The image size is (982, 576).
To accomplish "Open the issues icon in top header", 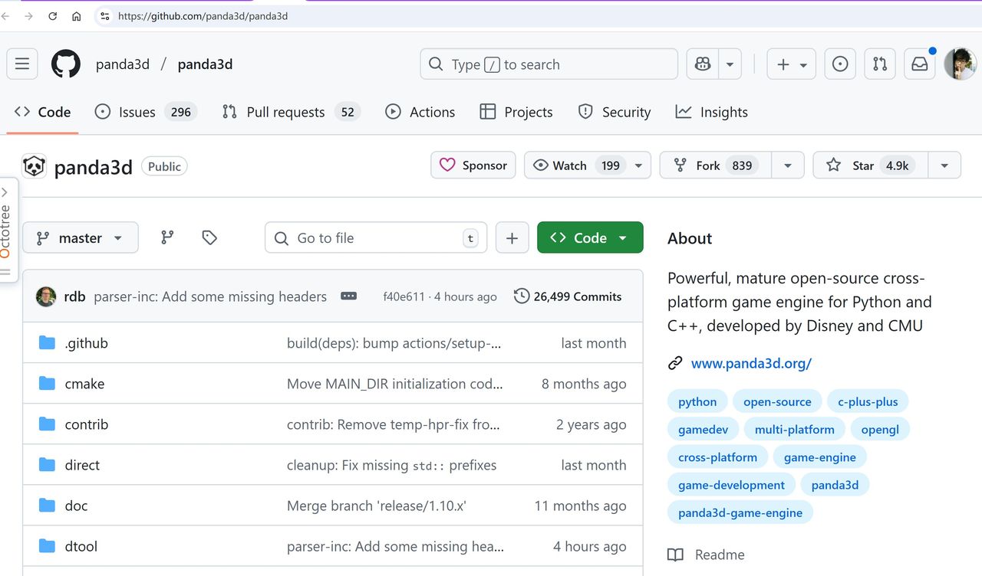I will click(x=840, y=64).
